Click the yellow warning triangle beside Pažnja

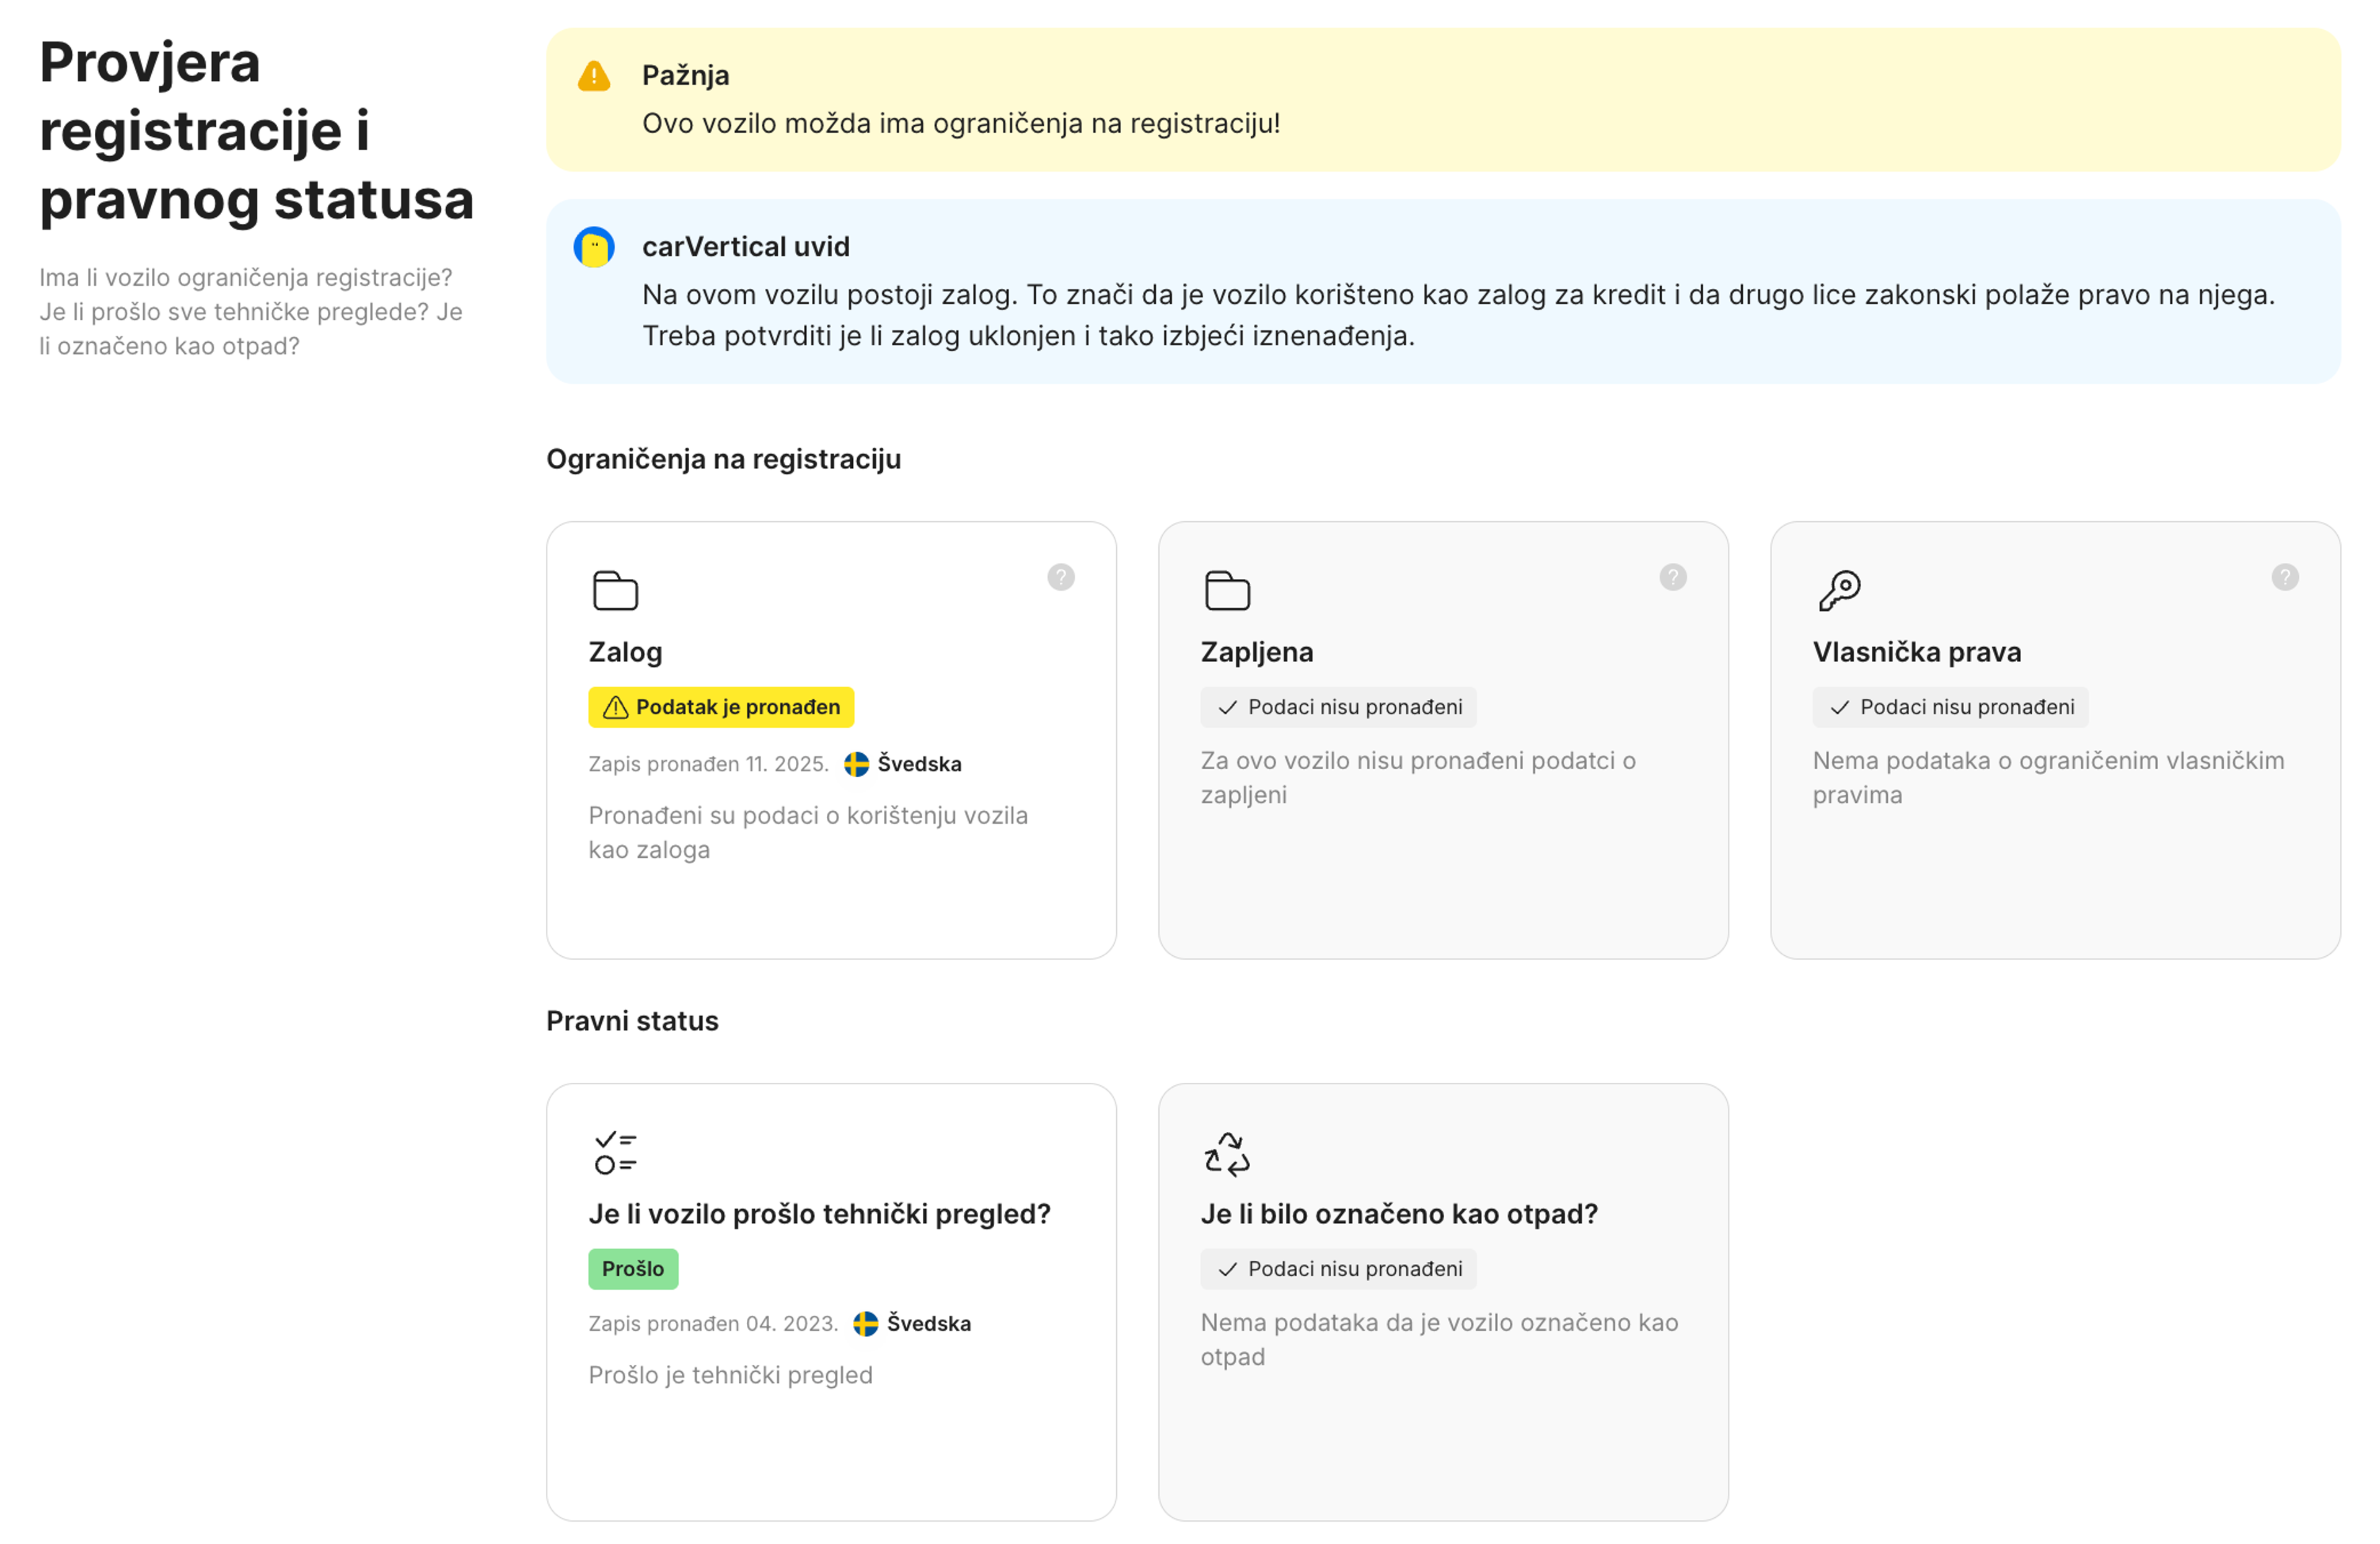click(594, 76)
